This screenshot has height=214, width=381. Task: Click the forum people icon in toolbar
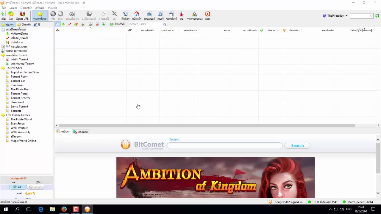point(195,15)
